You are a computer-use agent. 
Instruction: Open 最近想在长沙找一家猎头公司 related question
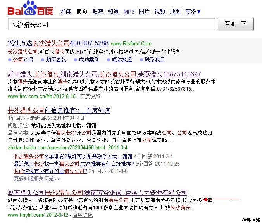(x=74, y=164)
